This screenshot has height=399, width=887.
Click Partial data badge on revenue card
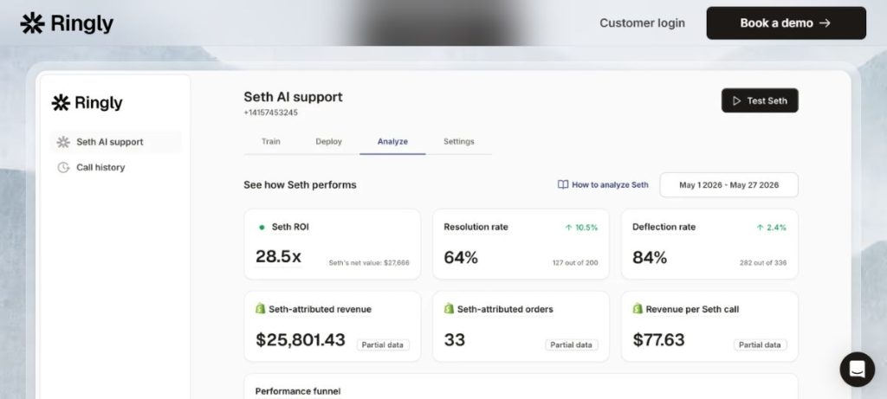point(383,344)
